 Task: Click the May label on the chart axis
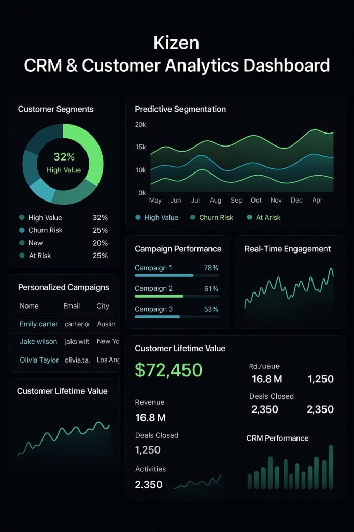(x=155, y=200)
